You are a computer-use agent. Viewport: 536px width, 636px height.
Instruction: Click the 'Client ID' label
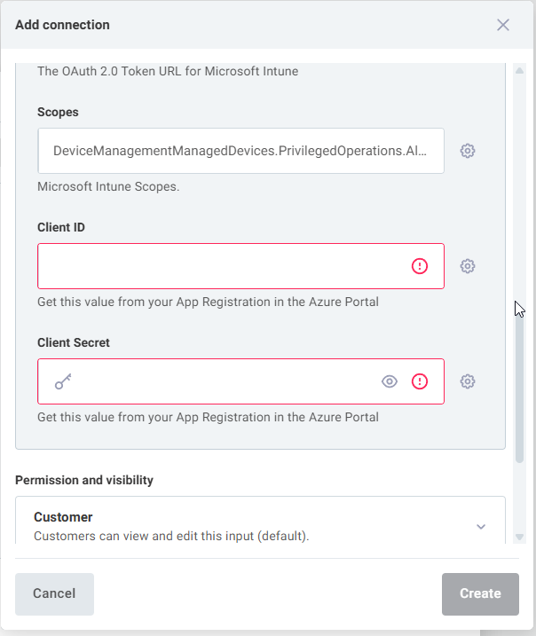click(61, 228)
